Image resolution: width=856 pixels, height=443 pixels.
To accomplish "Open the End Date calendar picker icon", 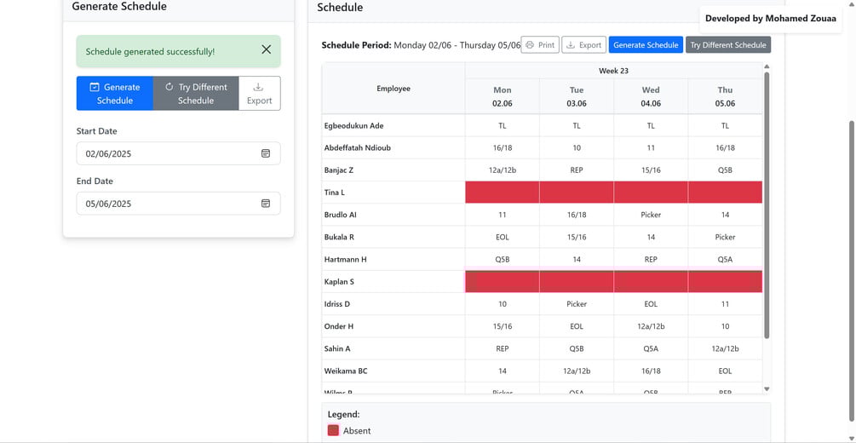I will pyautogui.click(x=265, y=204).
